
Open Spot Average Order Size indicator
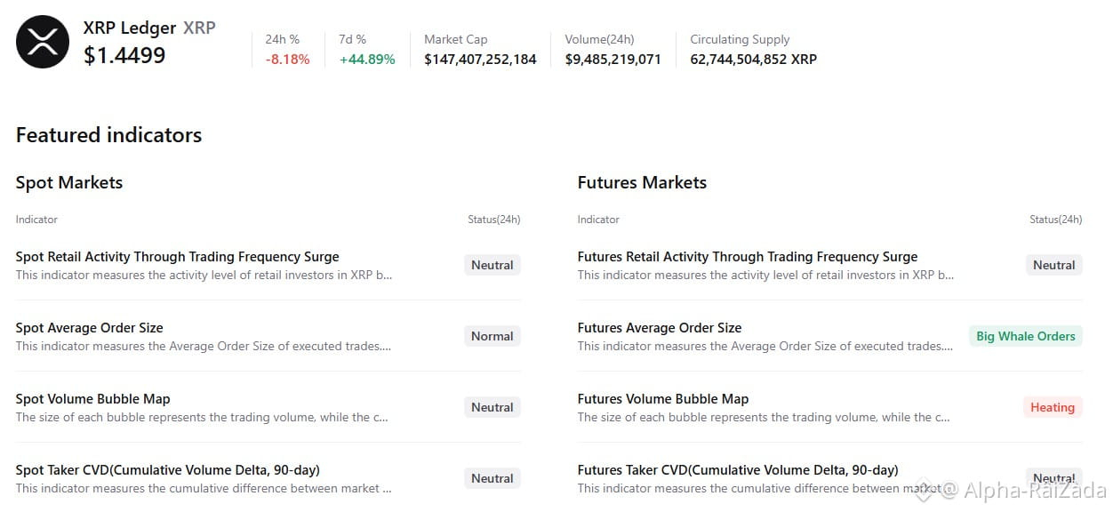tap(90, 328)
